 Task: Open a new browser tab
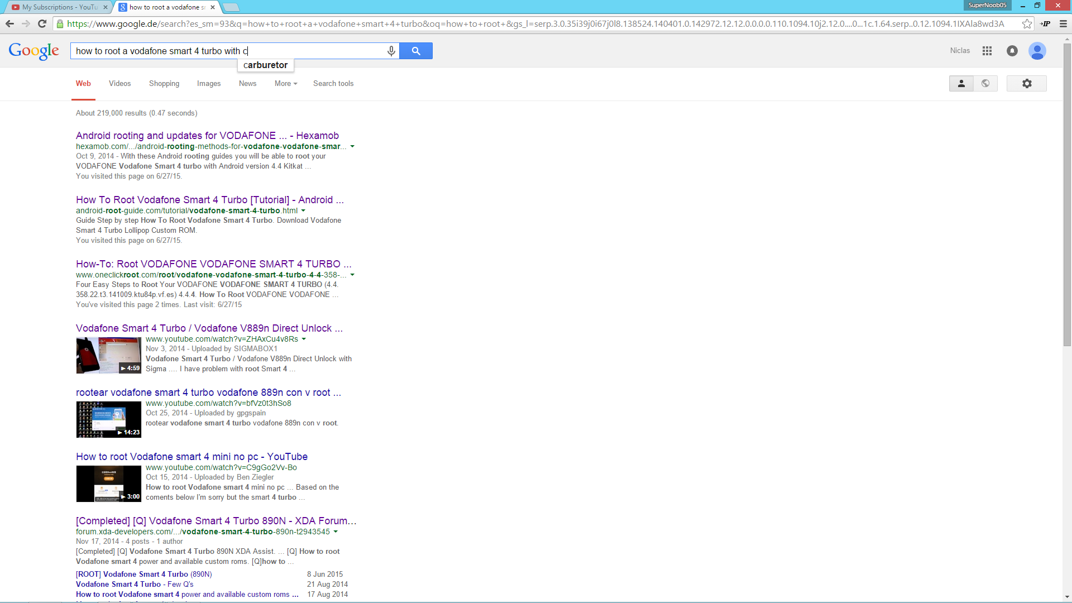(231, 7)
